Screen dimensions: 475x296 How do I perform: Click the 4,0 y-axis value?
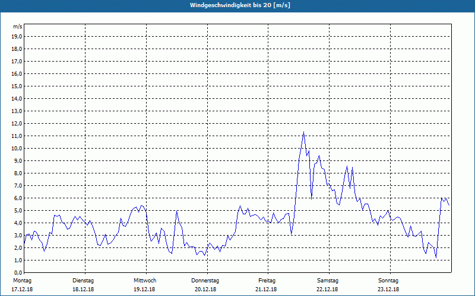[18, 223]
